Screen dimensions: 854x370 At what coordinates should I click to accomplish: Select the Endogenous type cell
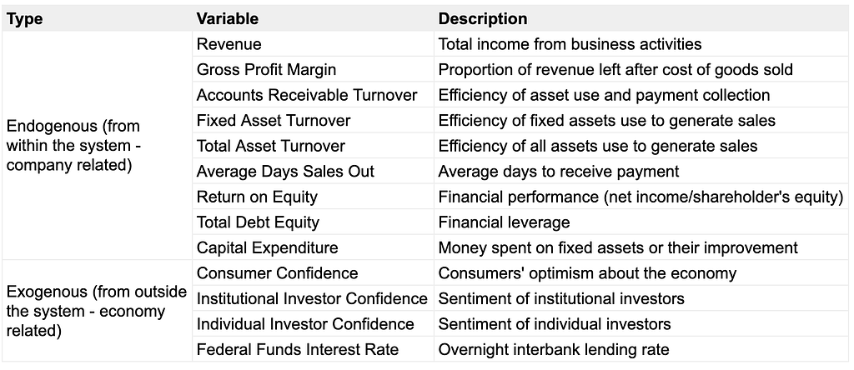tap(97, 145)
